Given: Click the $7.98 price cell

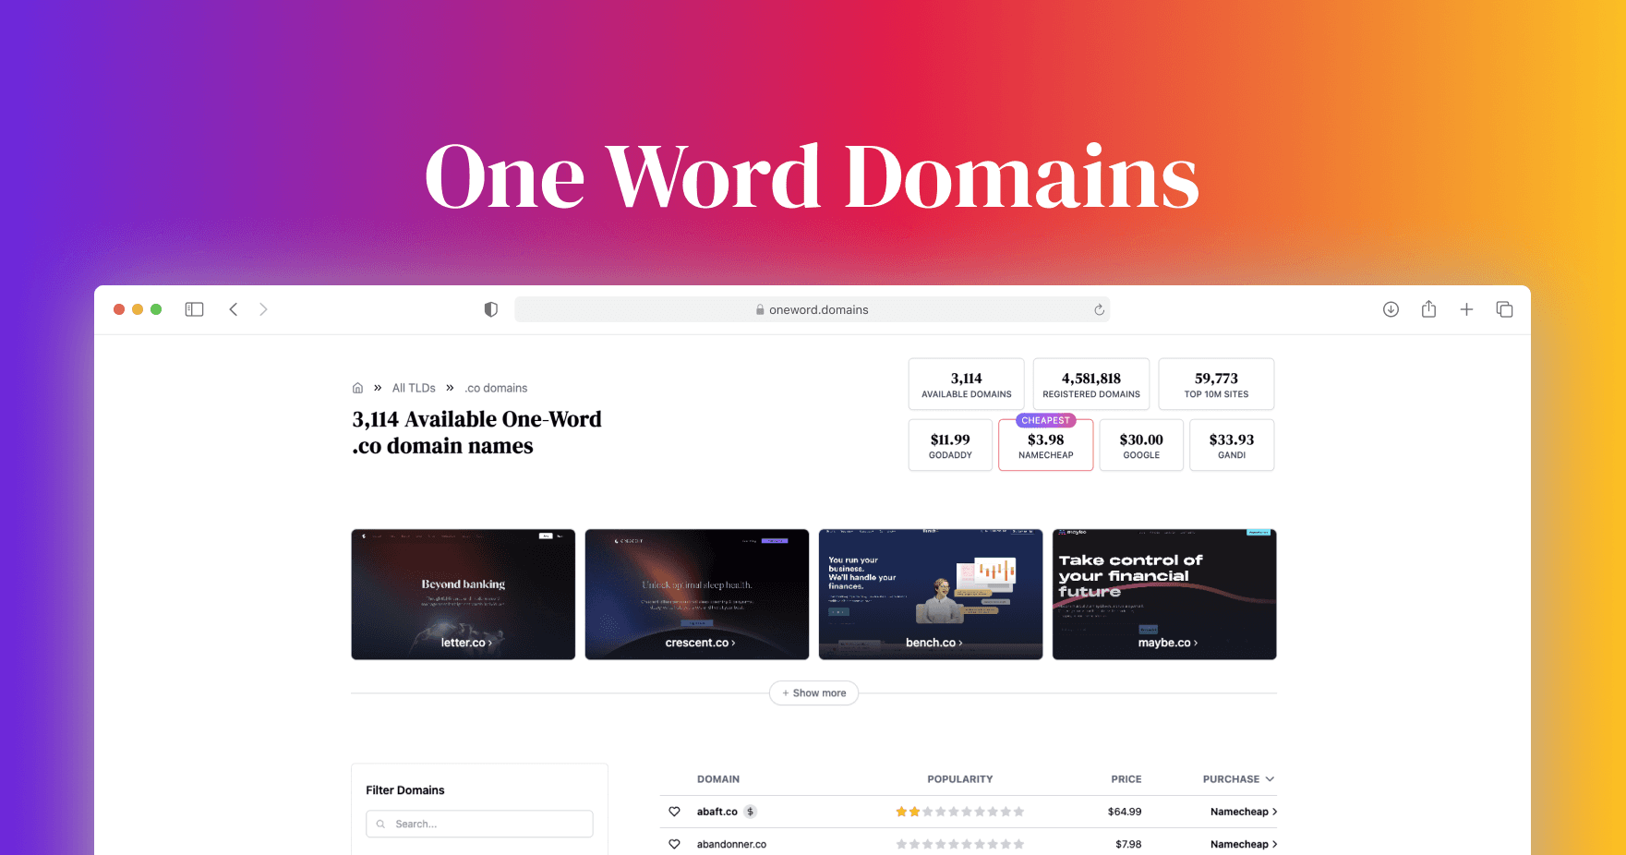Looking at the screenshot, I should pyautogui.click(x=1128, y=844).
